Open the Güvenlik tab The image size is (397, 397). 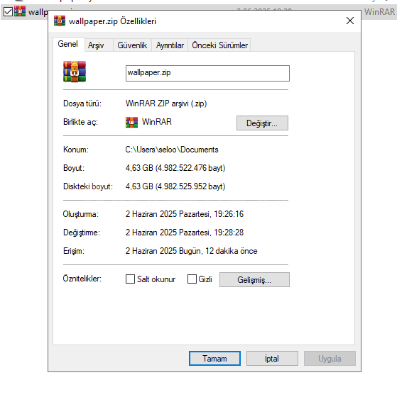click(132, 45)
